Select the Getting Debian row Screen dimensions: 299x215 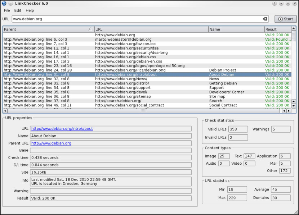click(x=147, y=83)
